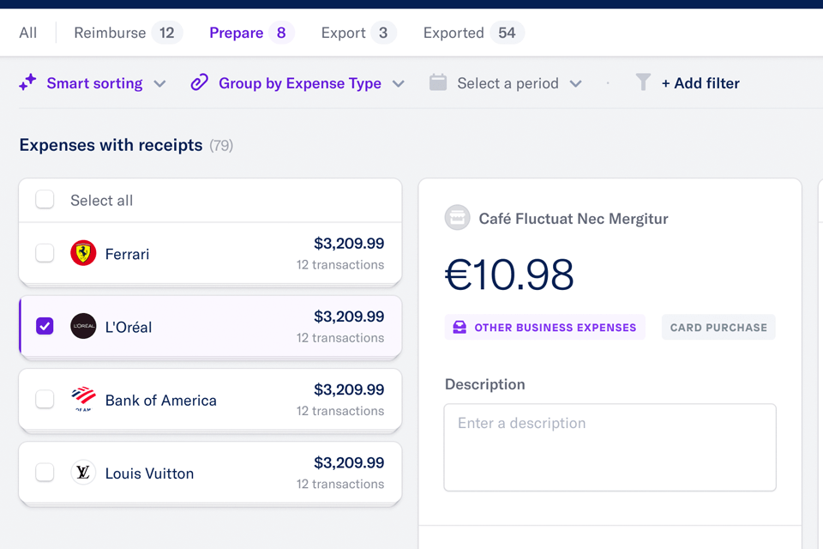Switch to the All tab
823x549 pixels.
pos(27,33)
